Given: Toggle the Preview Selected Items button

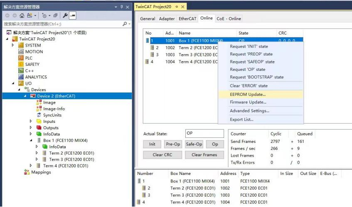Looking at the screenshot, I should [x=72, y=15].
